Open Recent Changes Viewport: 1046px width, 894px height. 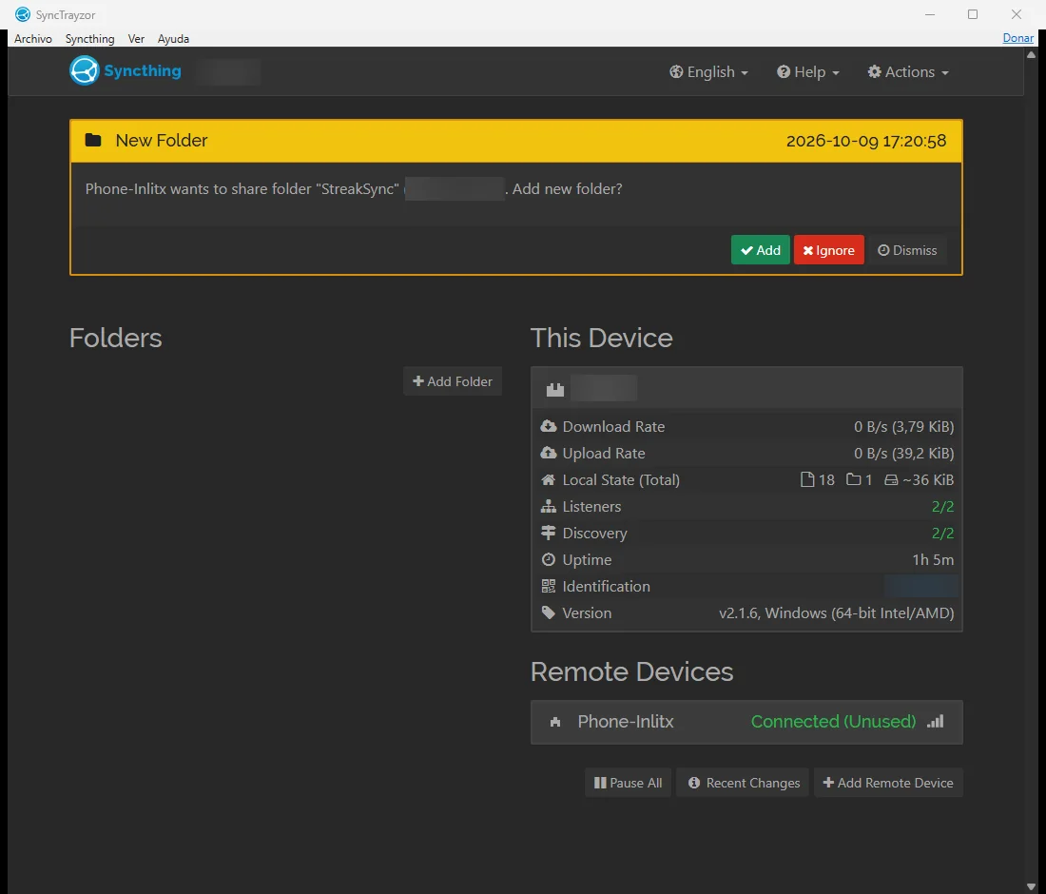point(744,783)
